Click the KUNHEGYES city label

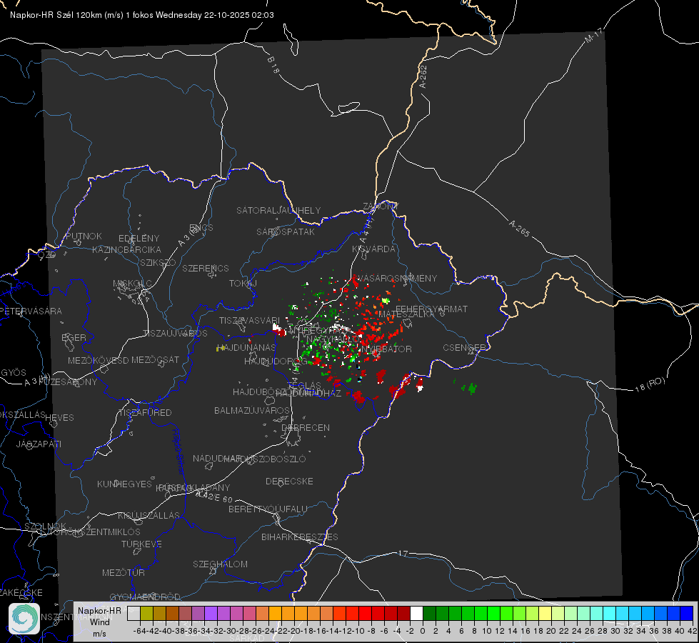point(124,484)
